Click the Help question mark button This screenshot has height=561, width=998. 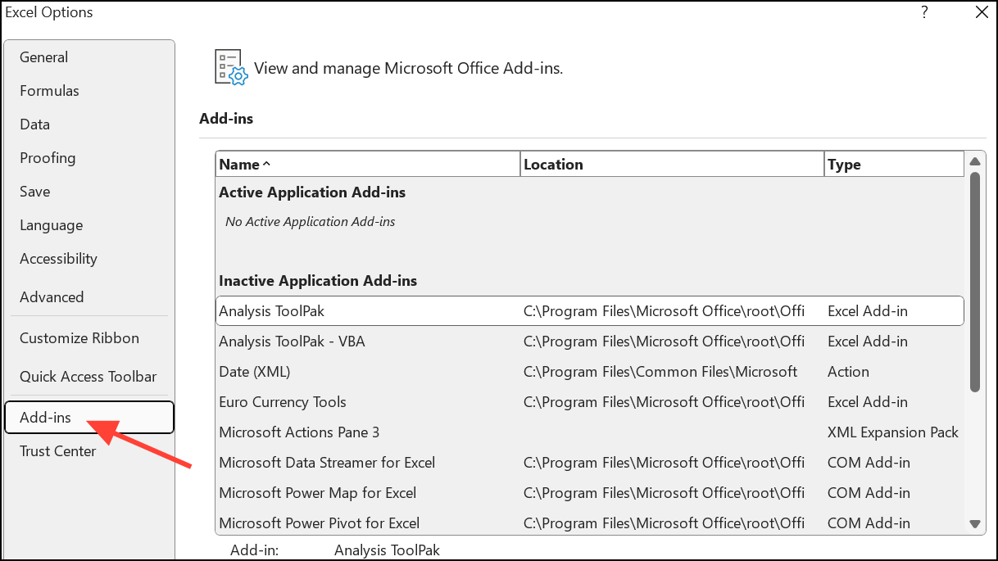(924, 12)
